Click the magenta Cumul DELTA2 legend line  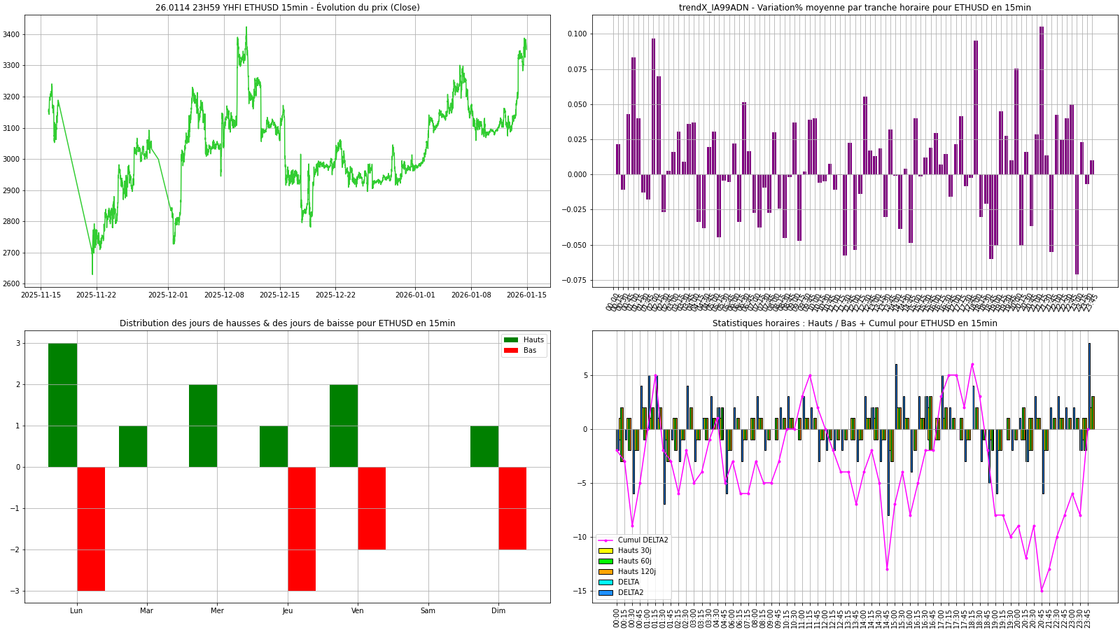coord(605,540)
